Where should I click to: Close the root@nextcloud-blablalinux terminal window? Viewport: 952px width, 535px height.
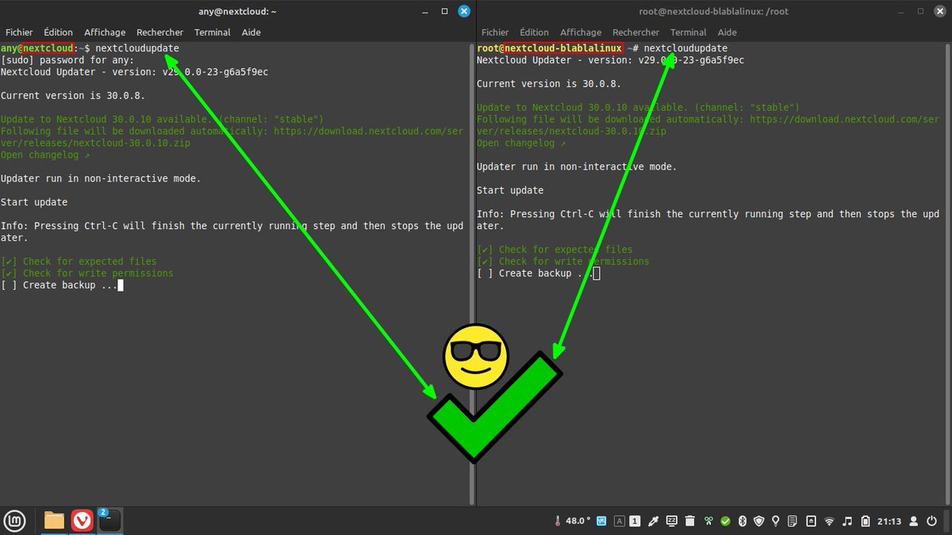(x=940, y=11)
